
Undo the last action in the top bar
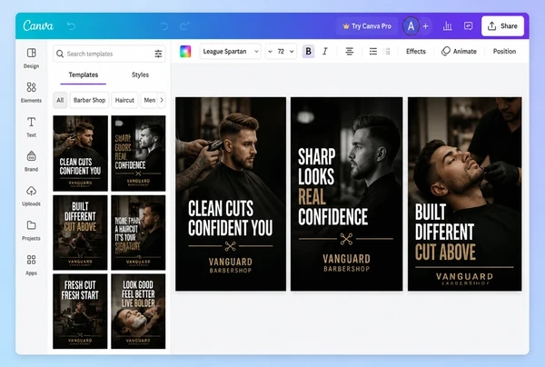164,25
